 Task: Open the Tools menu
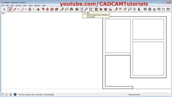31,5
